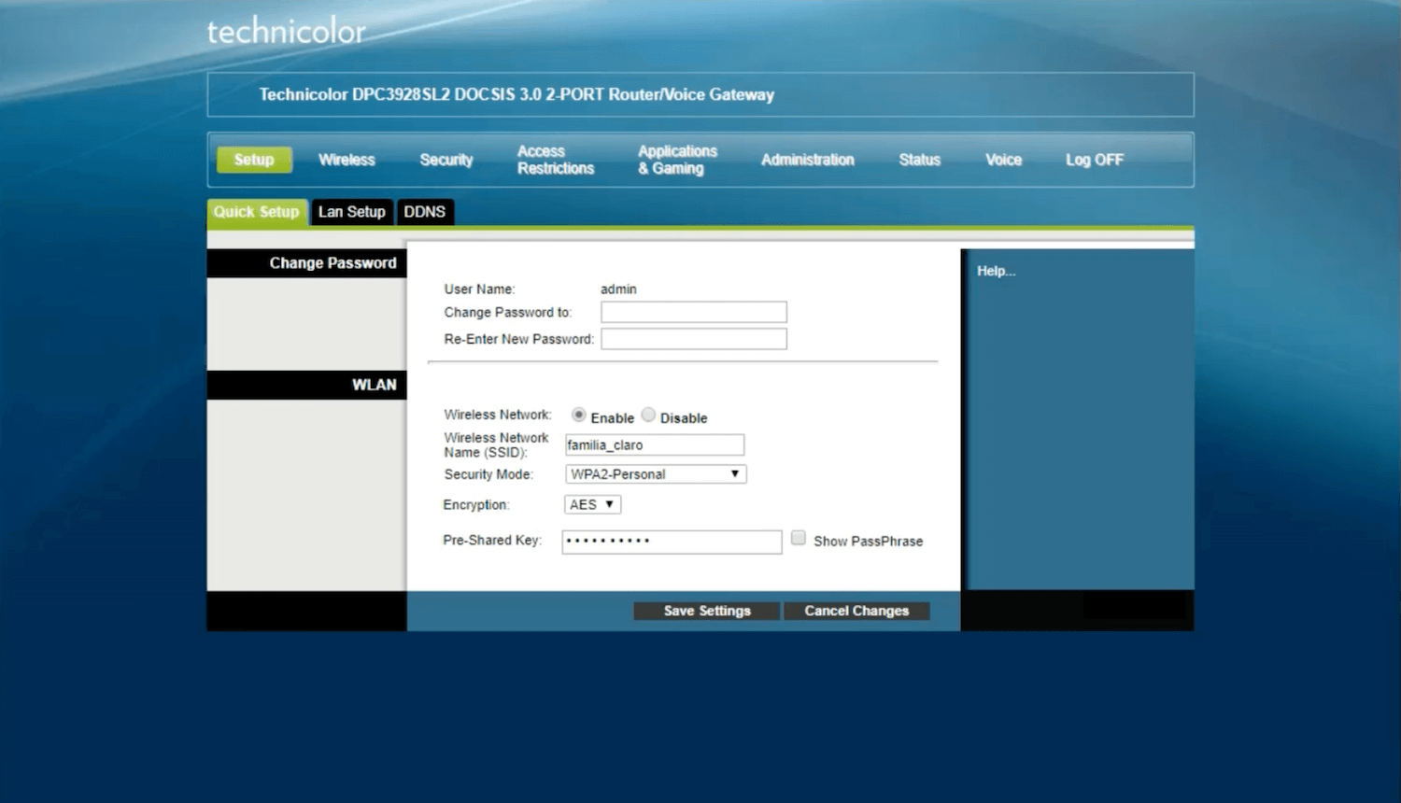The width and height of the screenshot is (1401, 803).
Task: Select Disable wireless network radio button
Action: click(x=648, y=415)
